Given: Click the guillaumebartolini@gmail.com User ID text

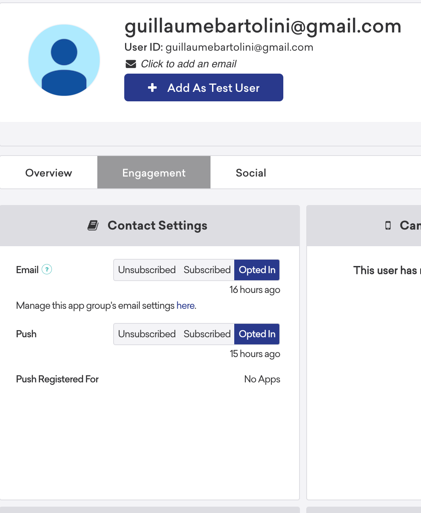Looking at the screenshot, I should (x=240, y=47).
